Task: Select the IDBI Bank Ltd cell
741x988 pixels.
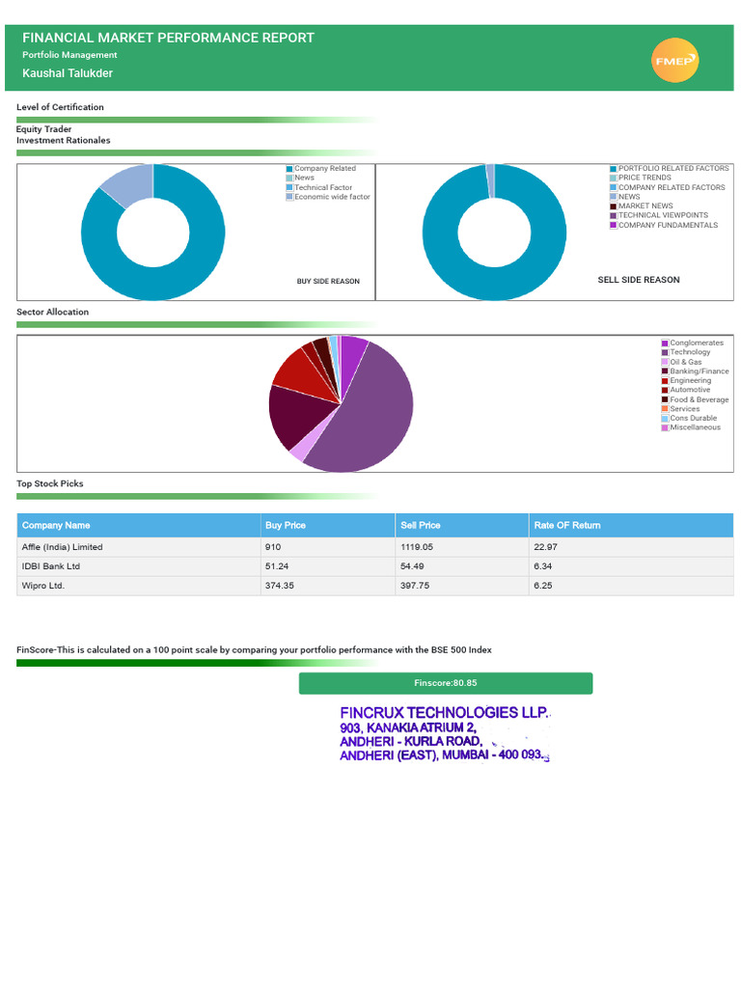Action: click(x=139, y=566)
